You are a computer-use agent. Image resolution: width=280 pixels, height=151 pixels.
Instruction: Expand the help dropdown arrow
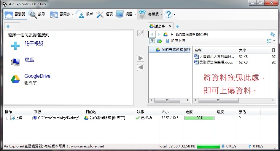click(x=174, y=14)
